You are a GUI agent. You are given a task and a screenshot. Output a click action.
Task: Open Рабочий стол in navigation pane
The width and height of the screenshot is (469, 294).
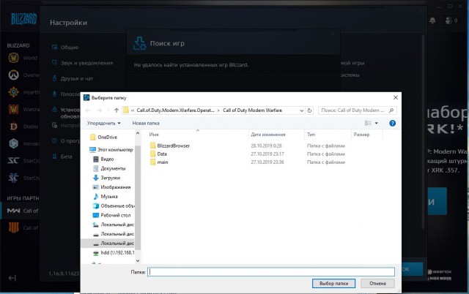coord(111,215)
